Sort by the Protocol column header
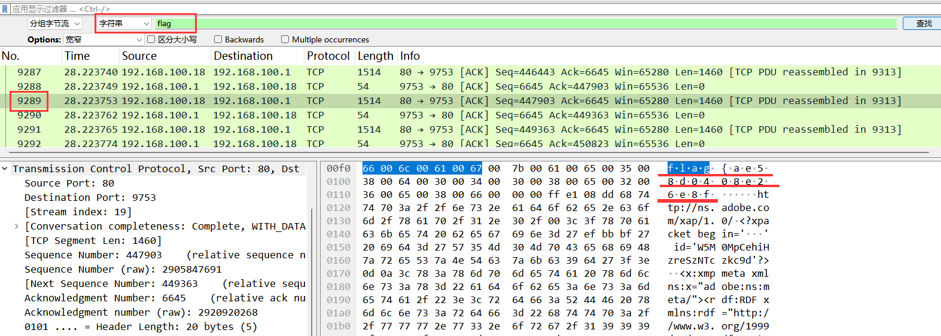The height and width of the screenshot is (336, 941). click(x=330, y=56)
